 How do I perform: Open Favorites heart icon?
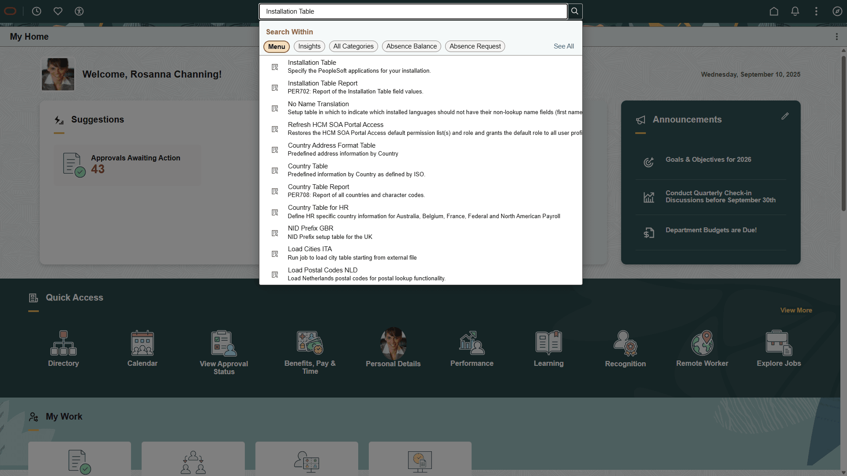click(58, 11)
